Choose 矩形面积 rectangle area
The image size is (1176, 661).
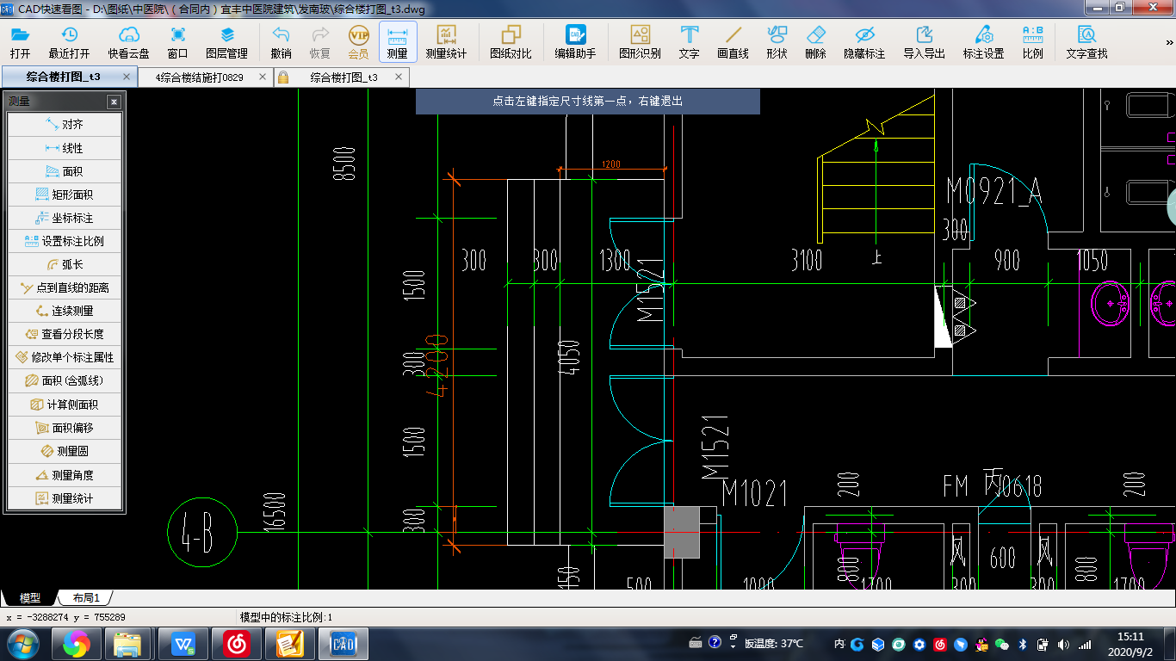[x=65, y=195]
